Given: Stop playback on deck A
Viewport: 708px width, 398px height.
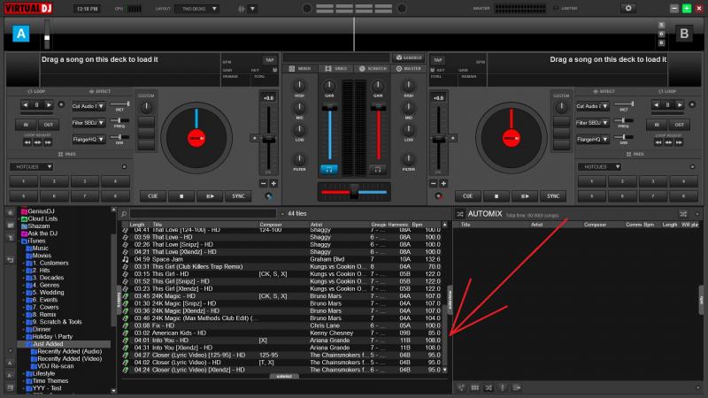Looking at the screenshot, I should (x=181, y=196).
